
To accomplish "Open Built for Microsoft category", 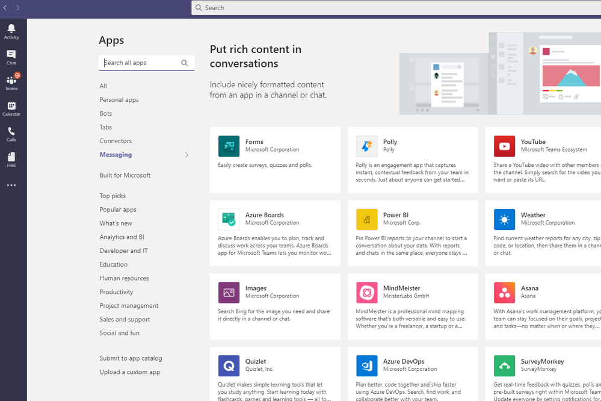I will (x=125, y=175).
